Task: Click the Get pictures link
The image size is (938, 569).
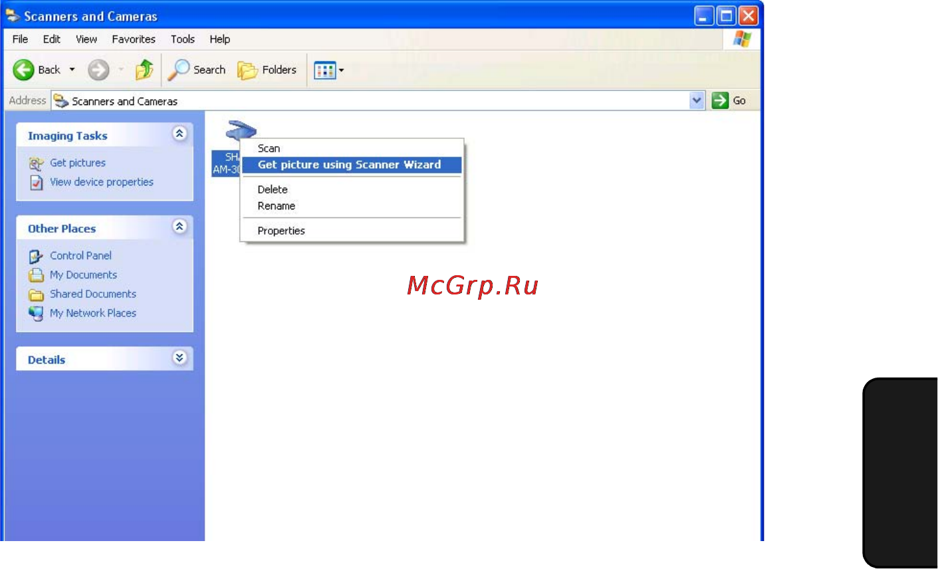Action: 78,163
